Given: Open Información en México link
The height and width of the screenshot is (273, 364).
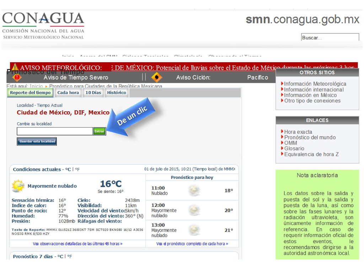Looking at the screenshot, I should coord(310,95).
